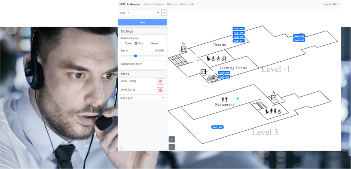Click the Plans panel header
The width and height of the screenshot is (351, 169).
[142, 74]
